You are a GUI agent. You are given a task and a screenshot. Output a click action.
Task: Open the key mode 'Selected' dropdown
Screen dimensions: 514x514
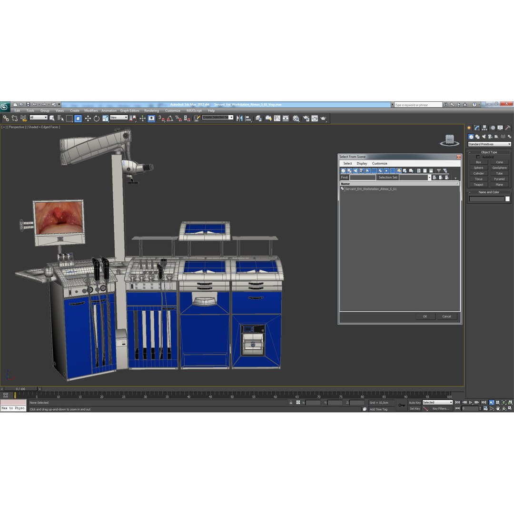click(x=438, y=403)
